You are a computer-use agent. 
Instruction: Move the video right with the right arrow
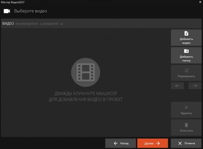tap(195, 86)
